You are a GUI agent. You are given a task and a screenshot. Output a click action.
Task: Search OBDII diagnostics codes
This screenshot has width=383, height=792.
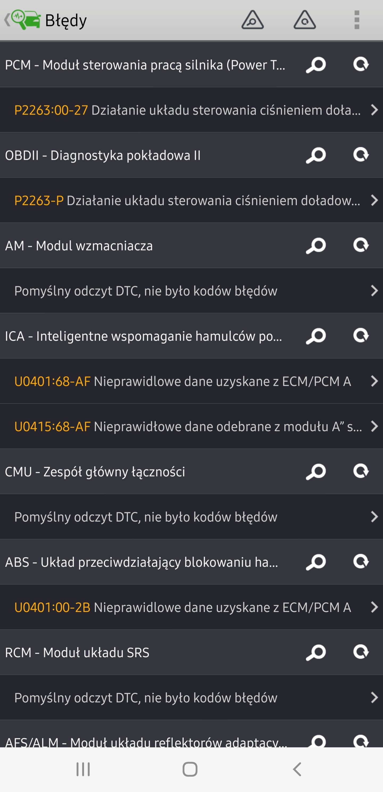[316, 155]
